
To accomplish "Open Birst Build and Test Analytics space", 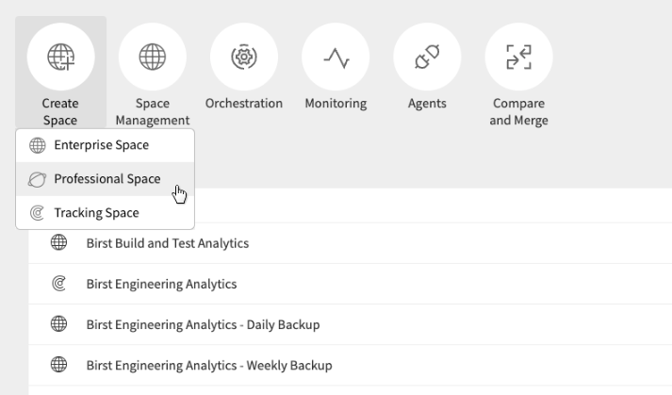I will [x=167, y=243].
